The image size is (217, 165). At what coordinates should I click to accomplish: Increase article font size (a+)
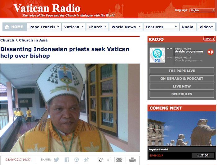coord(101,160)
